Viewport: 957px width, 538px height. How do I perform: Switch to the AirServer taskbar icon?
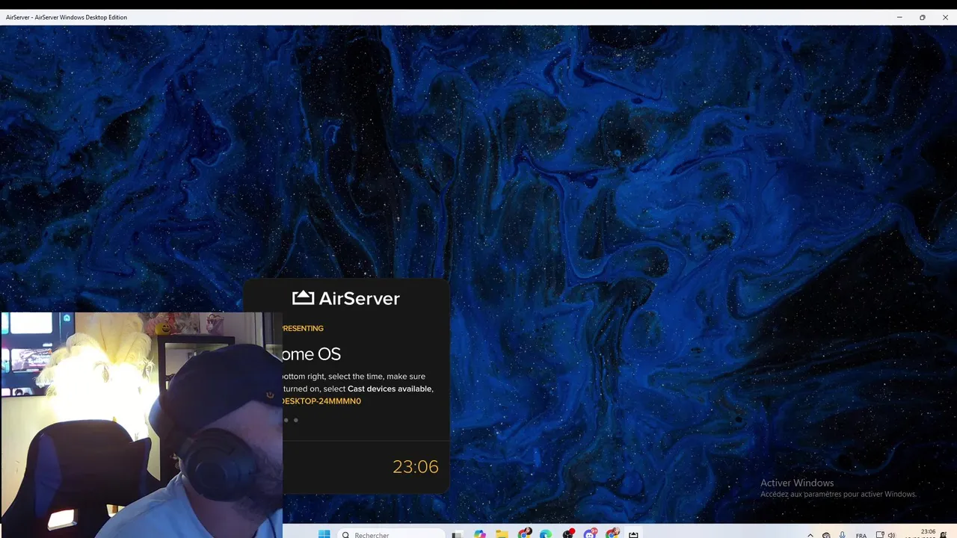(x=633, y=534)
